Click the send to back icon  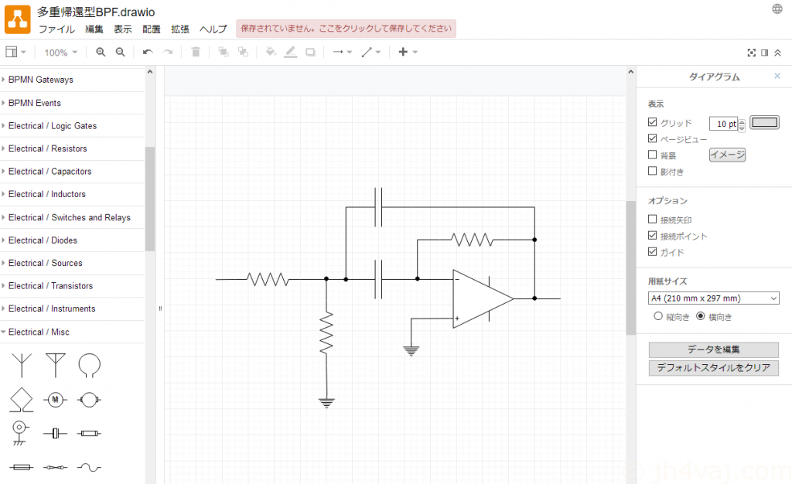[x=243, y=52]
